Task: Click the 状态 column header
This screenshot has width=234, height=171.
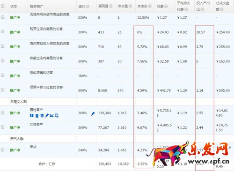Action: pos(14,7)
